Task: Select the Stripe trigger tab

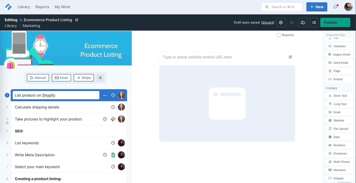Action: click(x=84, y=78)
